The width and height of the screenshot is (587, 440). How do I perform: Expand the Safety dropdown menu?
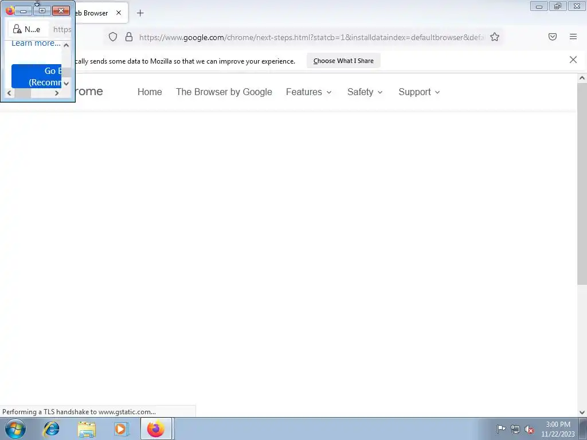365,92
